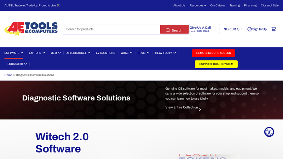
Task: Visit the Closeout Sale page
Action: tap(270, 5)
